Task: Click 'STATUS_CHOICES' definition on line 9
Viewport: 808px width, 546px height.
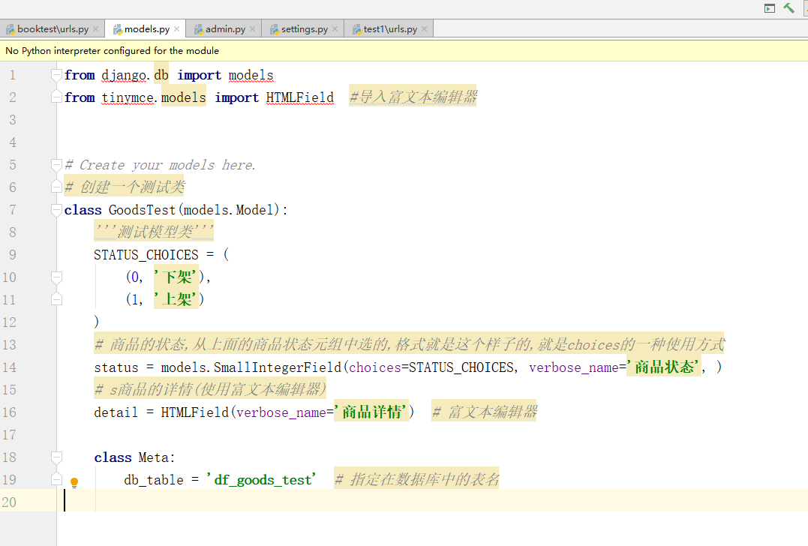Action: click(x=146, y=255)
